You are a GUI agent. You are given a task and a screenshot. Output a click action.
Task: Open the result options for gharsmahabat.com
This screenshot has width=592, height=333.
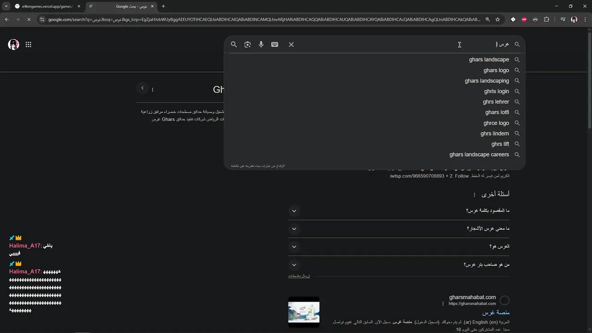click(443, 304)
